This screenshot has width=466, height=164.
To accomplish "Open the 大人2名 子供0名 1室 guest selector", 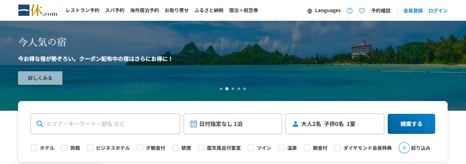I will (334, 124).
